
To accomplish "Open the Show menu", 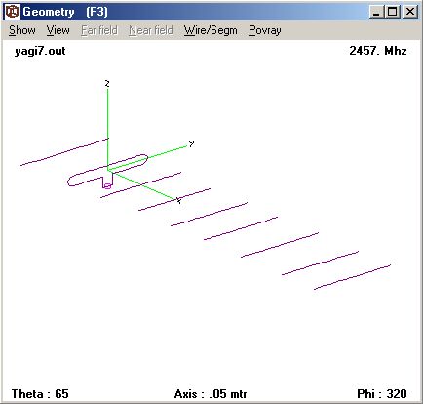I will (22, 30).
